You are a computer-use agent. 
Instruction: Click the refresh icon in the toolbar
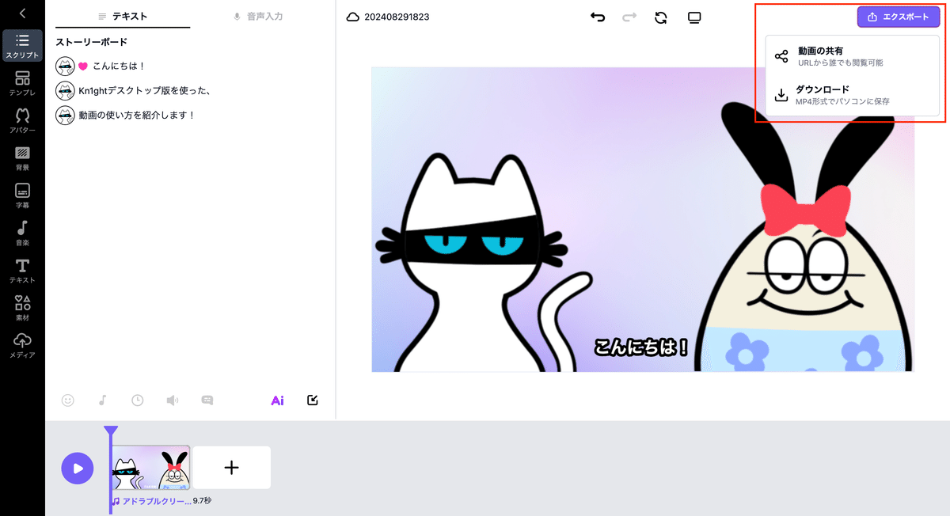(661, 17)
